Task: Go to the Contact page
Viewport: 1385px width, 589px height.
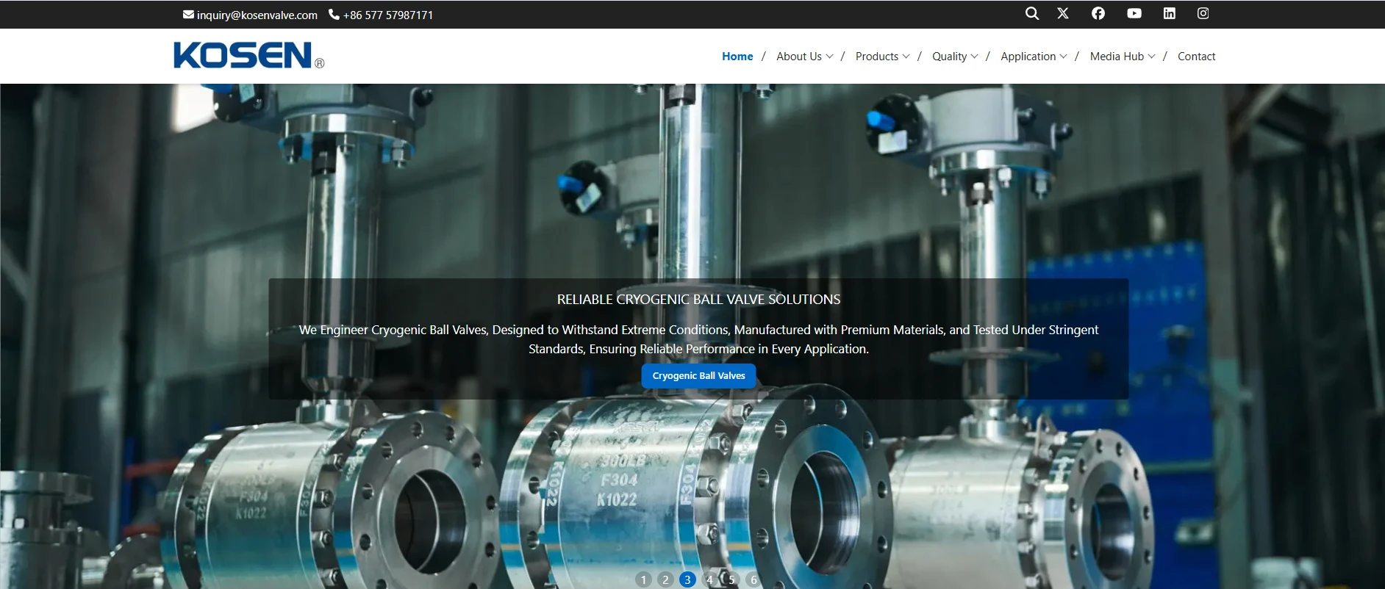Action: click(x=1197, y=57)
